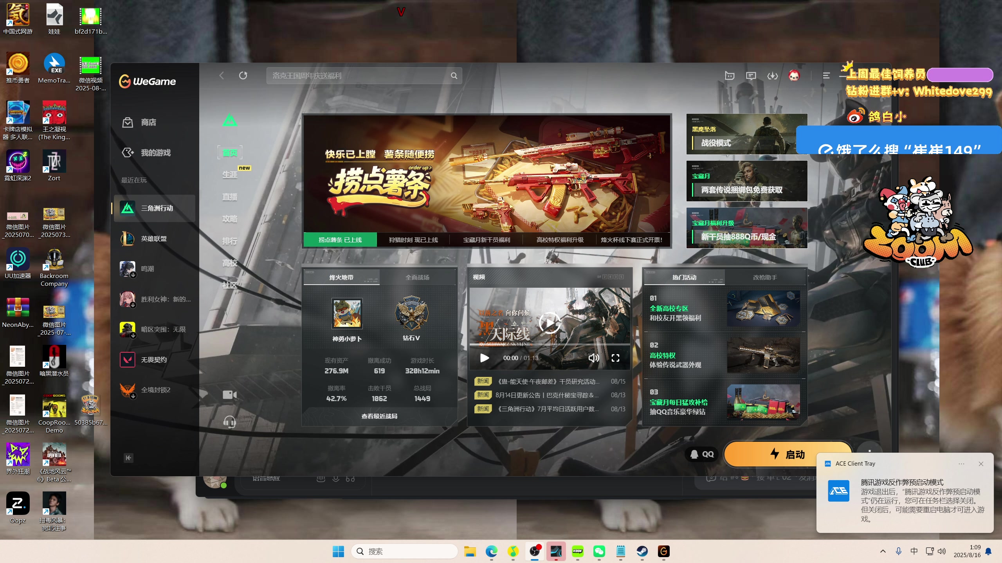Viewport: 1002px width, 563px height.
Task: Open Steam from the Windows taskbar
Action: click(x=642, y=551)
